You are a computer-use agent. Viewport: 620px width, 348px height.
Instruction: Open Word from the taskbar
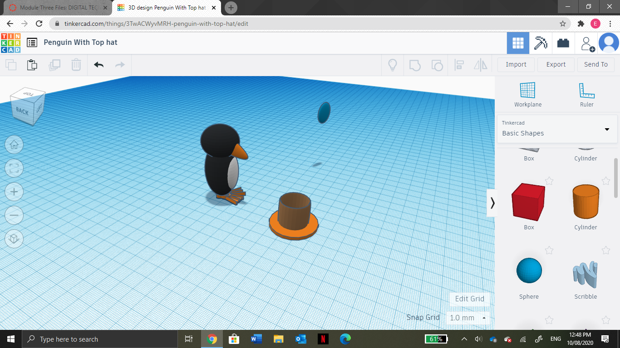coord(256,339)
